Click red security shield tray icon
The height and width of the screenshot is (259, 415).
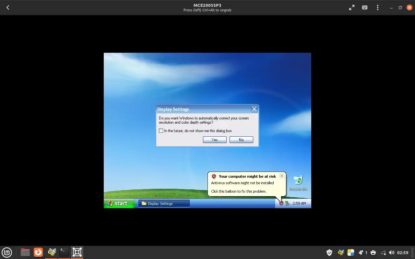point(281,203)
